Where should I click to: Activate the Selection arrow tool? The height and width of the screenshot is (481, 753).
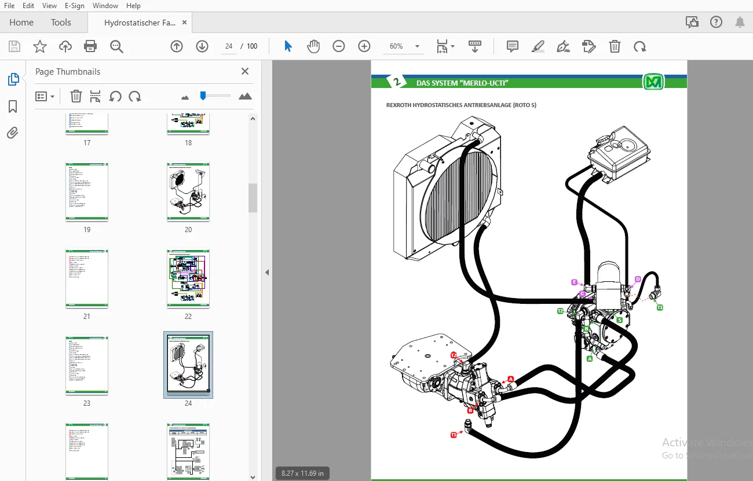click(288, 46)
